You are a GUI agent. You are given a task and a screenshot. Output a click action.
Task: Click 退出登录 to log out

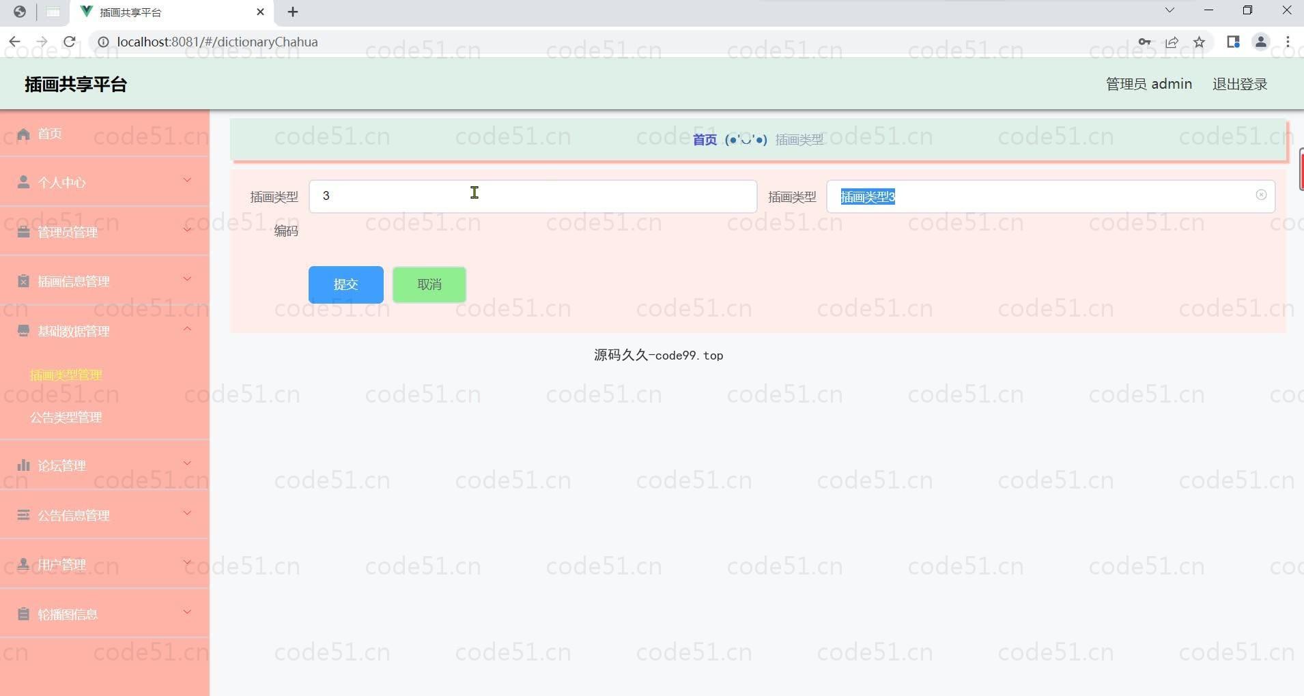tap(1240, 84)
